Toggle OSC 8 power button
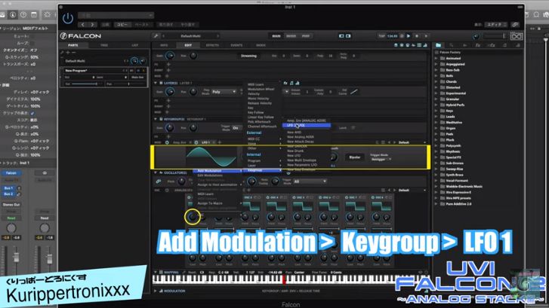Viewport: 549px width, 308px height. point(373,197)
